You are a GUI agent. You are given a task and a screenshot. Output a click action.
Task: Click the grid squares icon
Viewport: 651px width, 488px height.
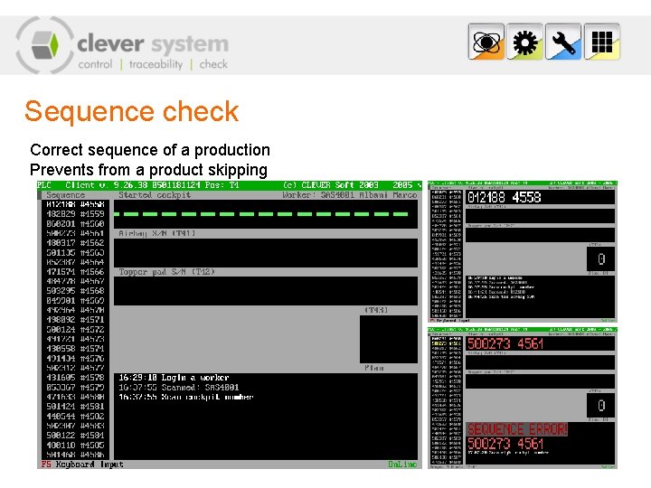[x=602, y=42]
